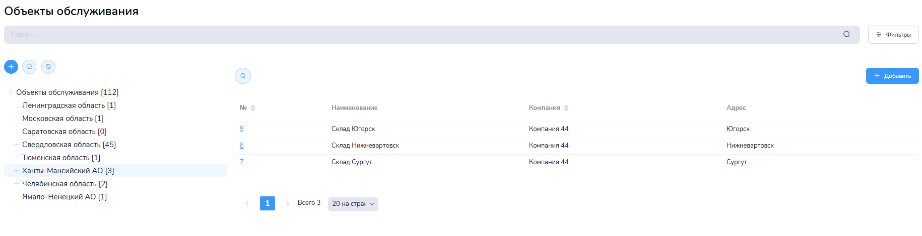The image size is (922, 236).
Task: Click the Добавить button
Action: coord(892,76)
